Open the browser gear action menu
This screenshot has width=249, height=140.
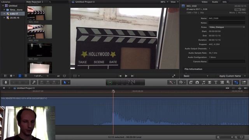click(x=12, y=76)
